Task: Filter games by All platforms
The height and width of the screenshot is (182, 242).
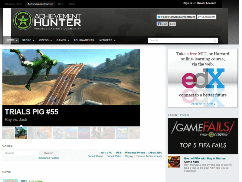Action: 103,153
